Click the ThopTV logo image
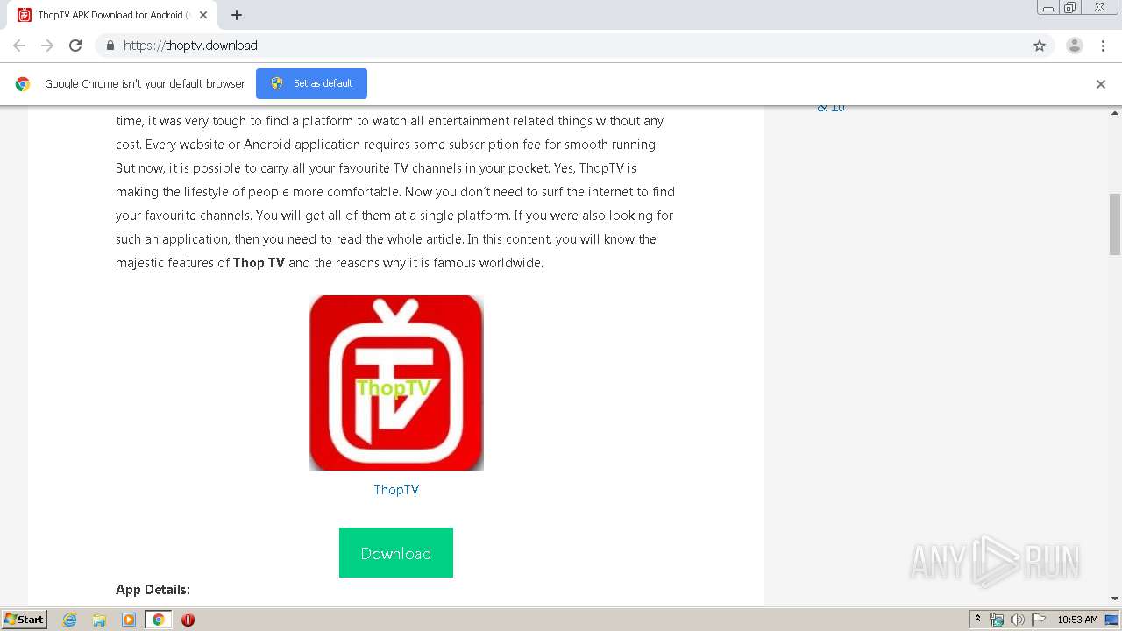 click(396, 383)
